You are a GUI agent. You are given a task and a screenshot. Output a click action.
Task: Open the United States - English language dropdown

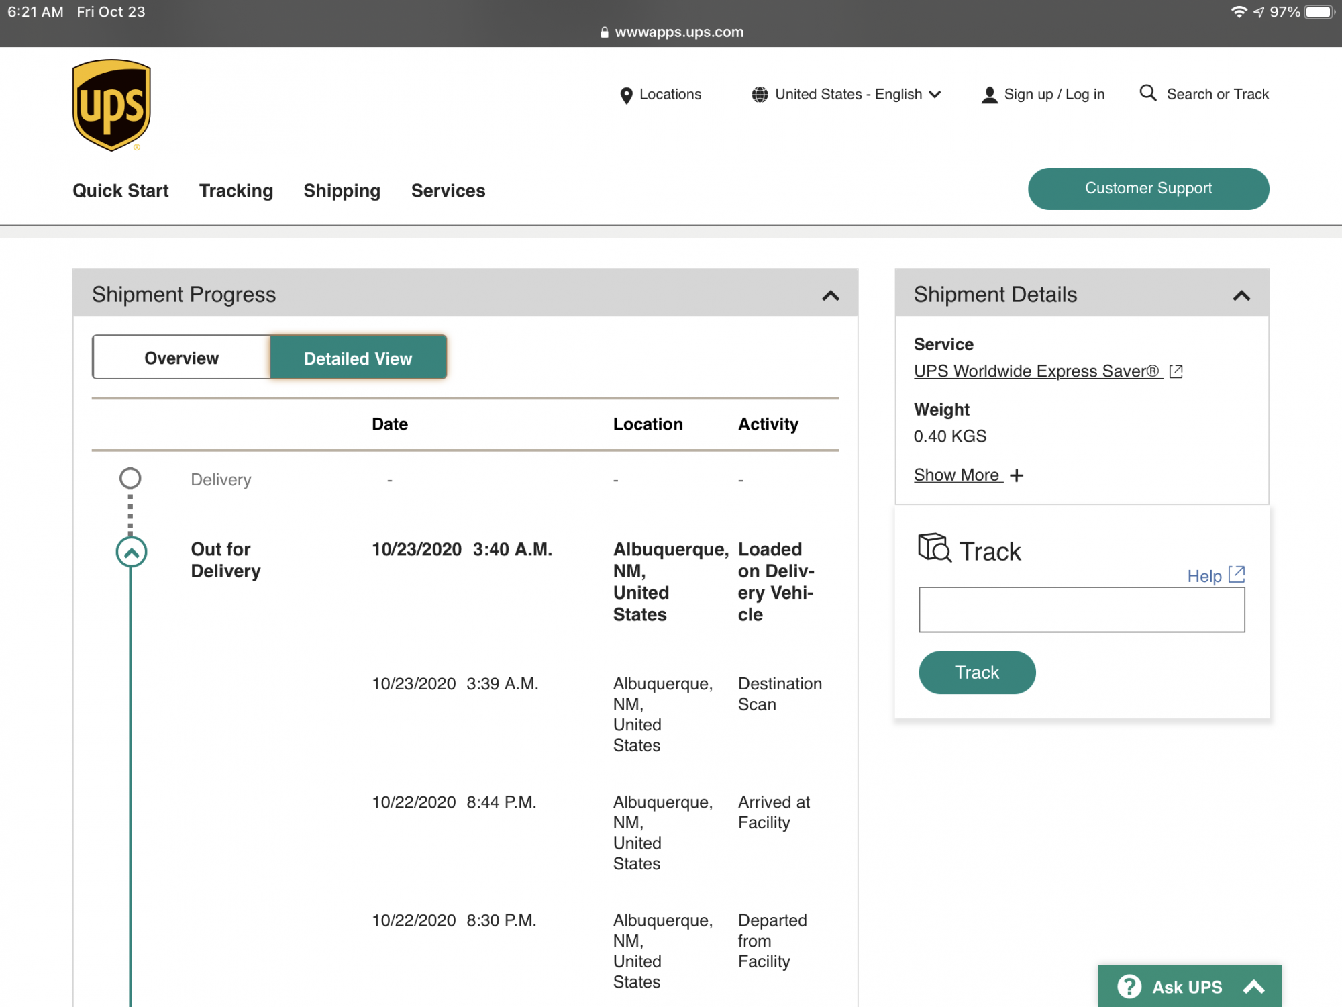click(x=846, y=95)
